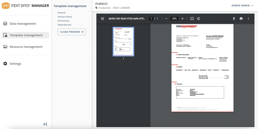Screen dimensions: 258x129
Task: Select the page 1 thumbnail
Action: click(x=123, y=42)
